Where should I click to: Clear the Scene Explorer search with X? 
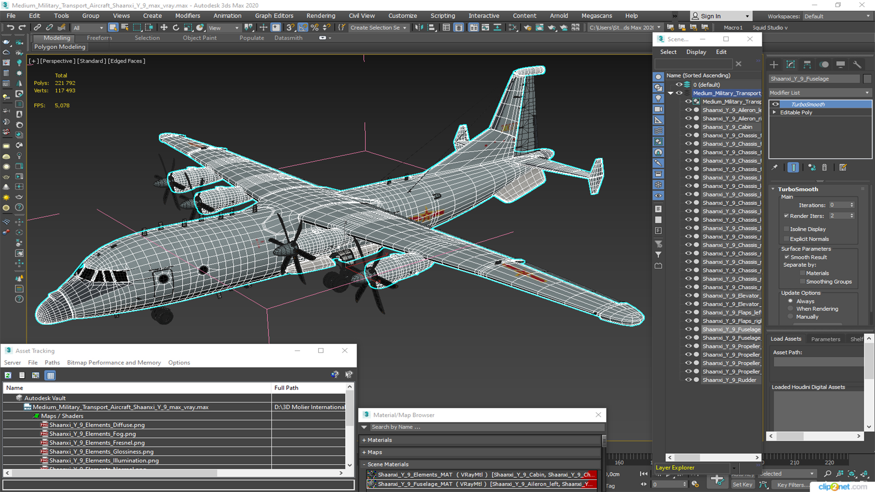click(739, 64)
